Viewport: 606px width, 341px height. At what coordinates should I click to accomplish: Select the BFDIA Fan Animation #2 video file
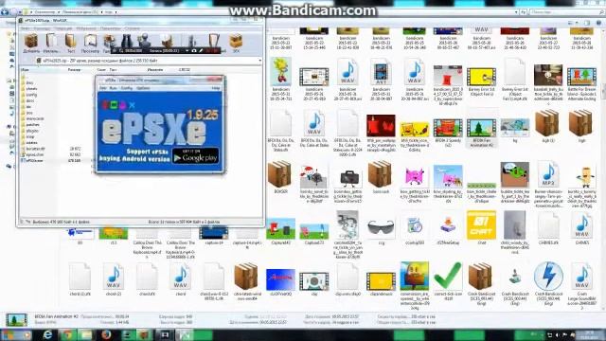point(481,133)
